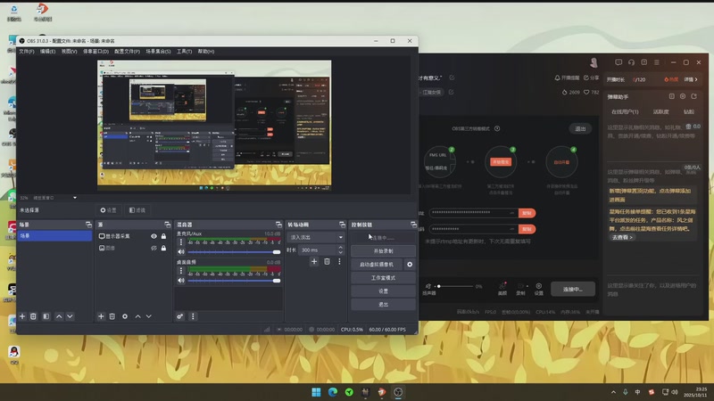Add a new source with plus icon
The height and width of the screenshot is (401, 714).
point(101,316)
